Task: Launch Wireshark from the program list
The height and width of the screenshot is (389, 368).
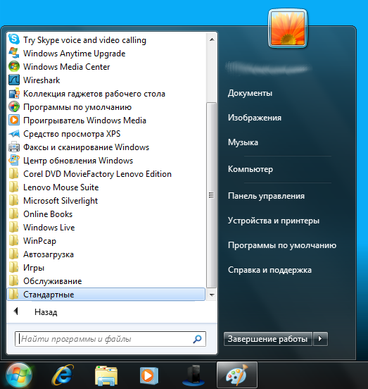Action: click(x=106, y=80)
